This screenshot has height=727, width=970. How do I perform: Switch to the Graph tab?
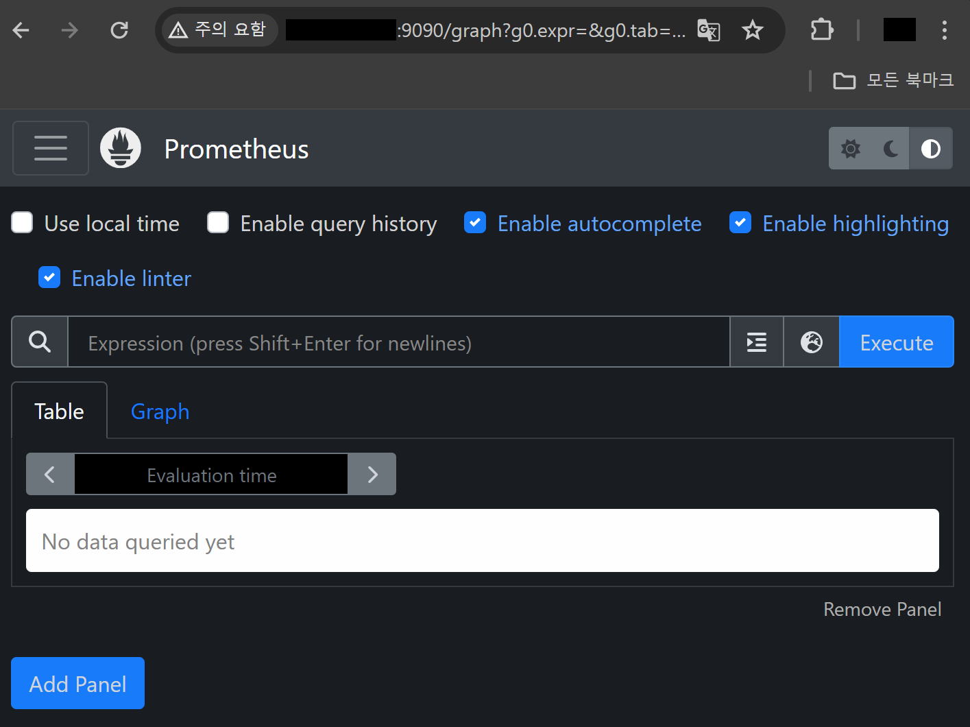[160, 412]
